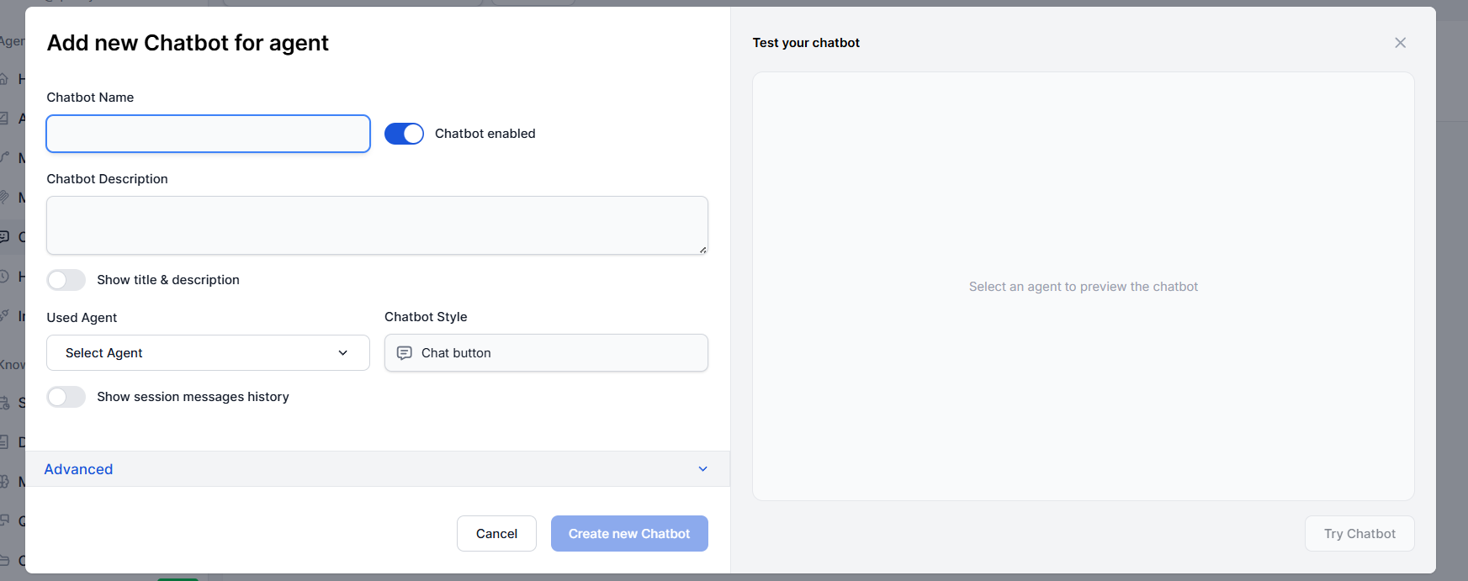This screenshot has height=581, width=1468.
Task: Enable Show title & description toggle
Action: (66, 280)
